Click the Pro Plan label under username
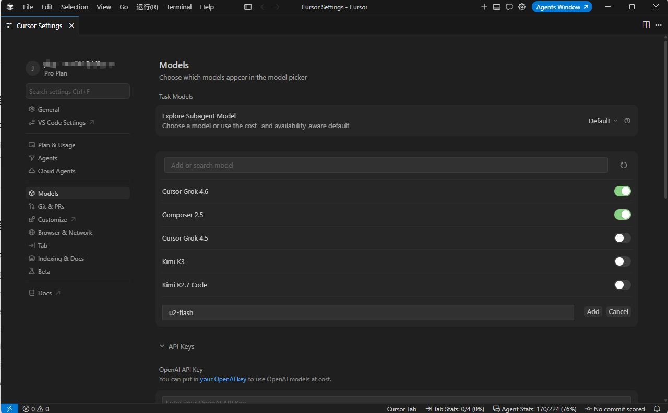 pyautogui.click(x=56, y=73)
